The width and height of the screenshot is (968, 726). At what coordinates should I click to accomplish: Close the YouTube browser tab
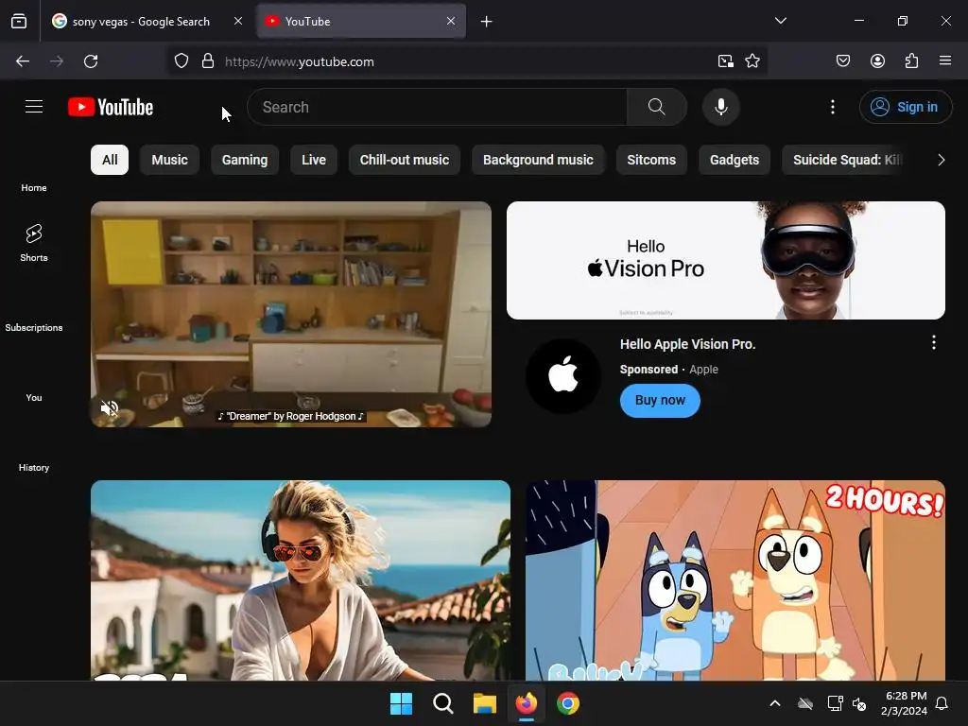click(x=451, y=21)
